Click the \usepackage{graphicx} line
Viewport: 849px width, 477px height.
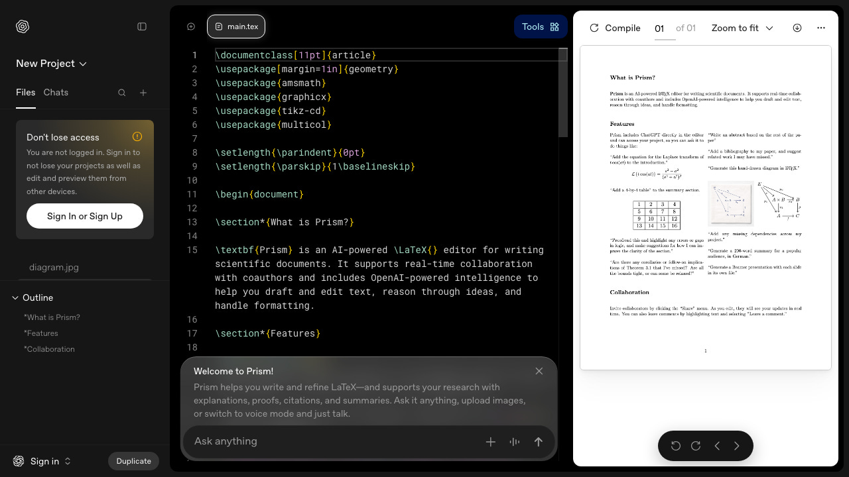point(273,97)
